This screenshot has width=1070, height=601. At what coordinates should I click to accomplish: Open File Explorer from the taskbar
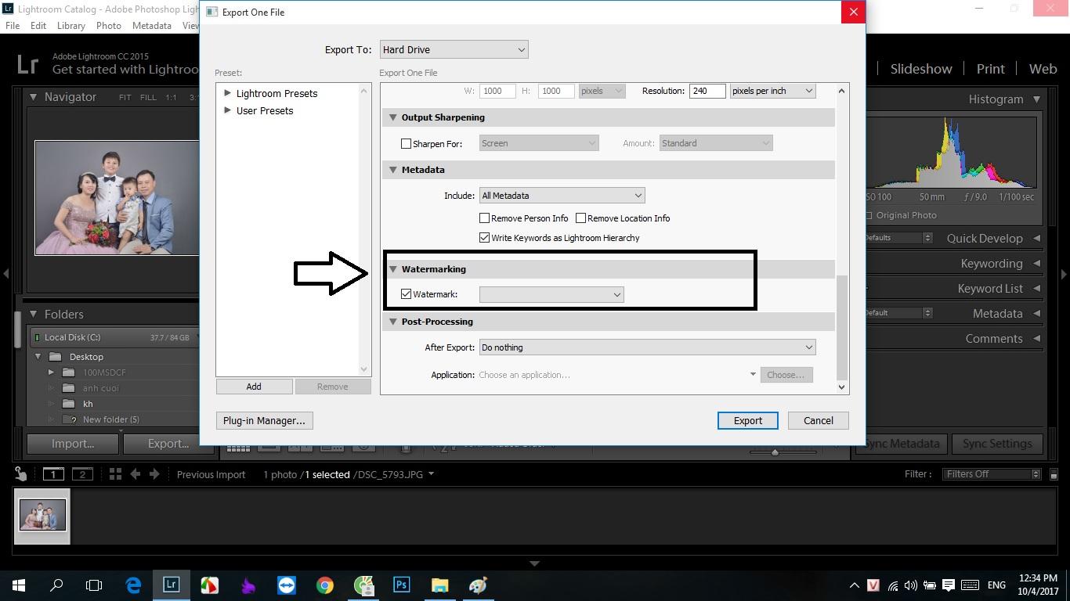coord(439,585)
